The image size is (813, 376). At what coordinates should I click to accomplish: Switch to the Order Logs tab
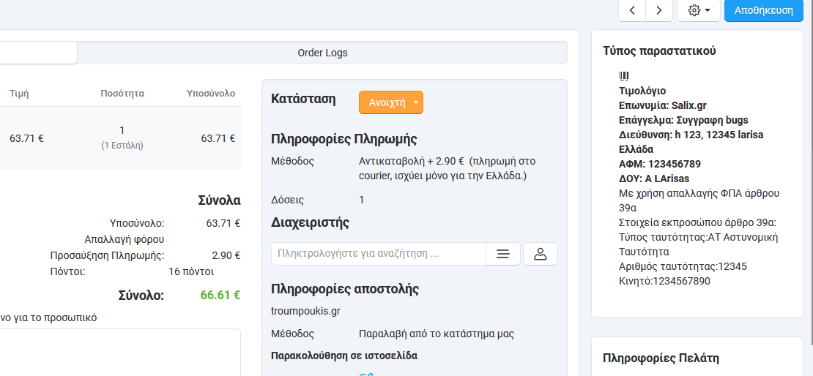322,53
